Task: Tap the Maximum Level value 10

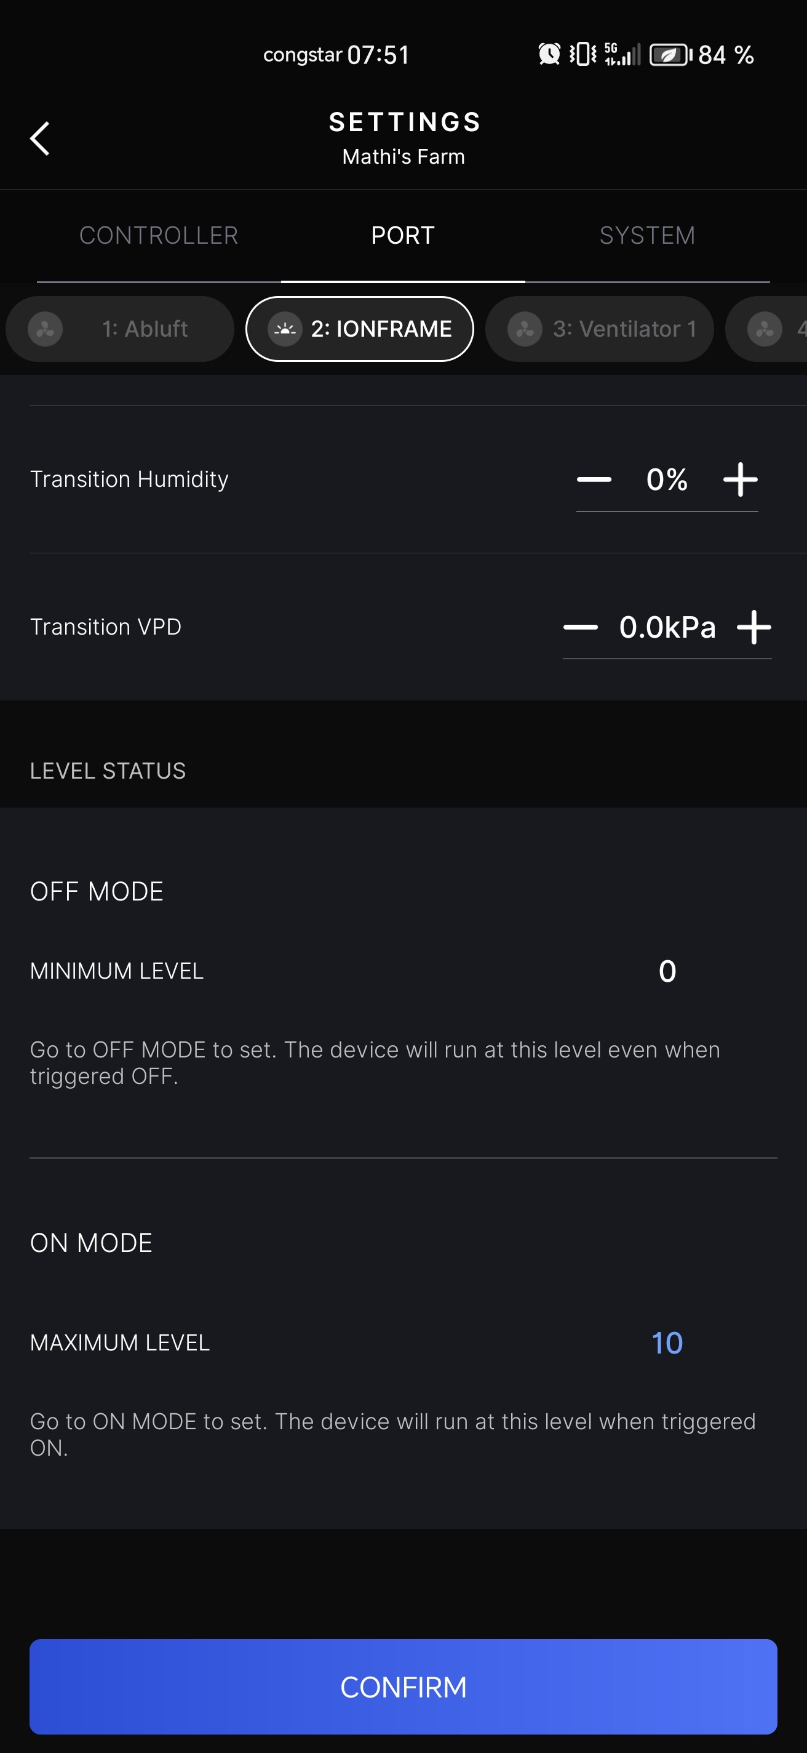Action: click(667, 1342)
